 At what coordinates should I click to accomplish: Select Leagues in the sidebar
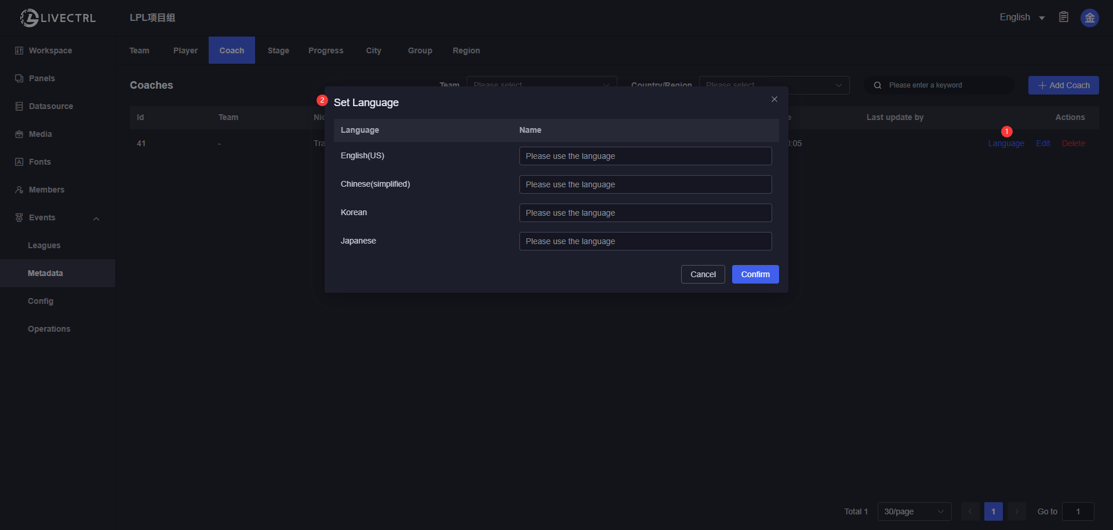(x=44, y=245)
